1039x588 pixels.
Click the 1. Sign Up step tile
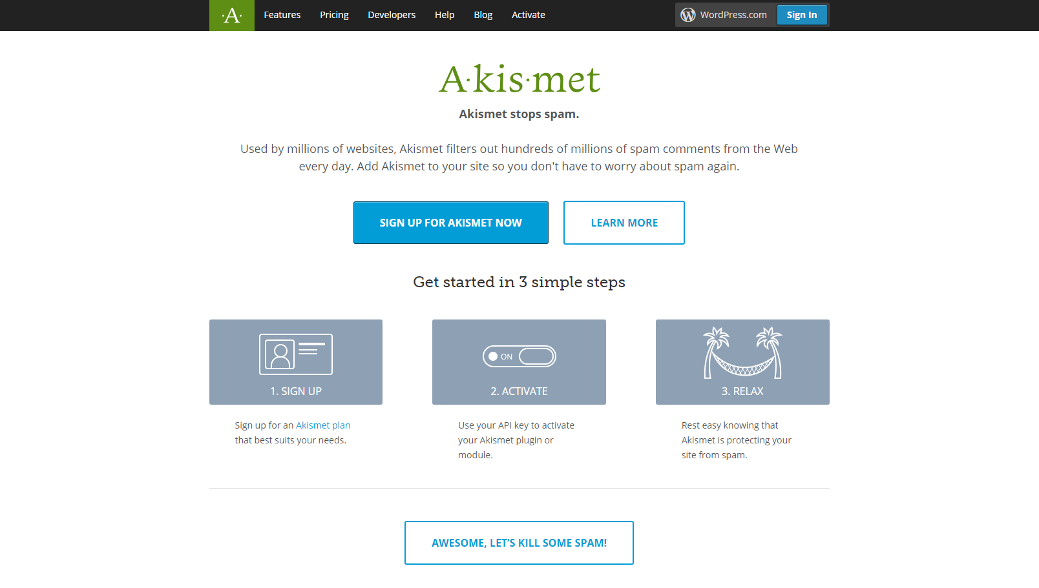[x=296, y=362]
